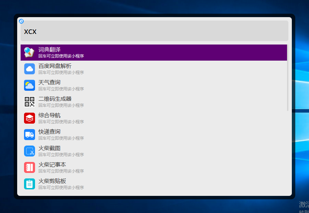Click the 综合导航 red layers icon
This screenshot has width=309, height=213.
coord(30,118)
